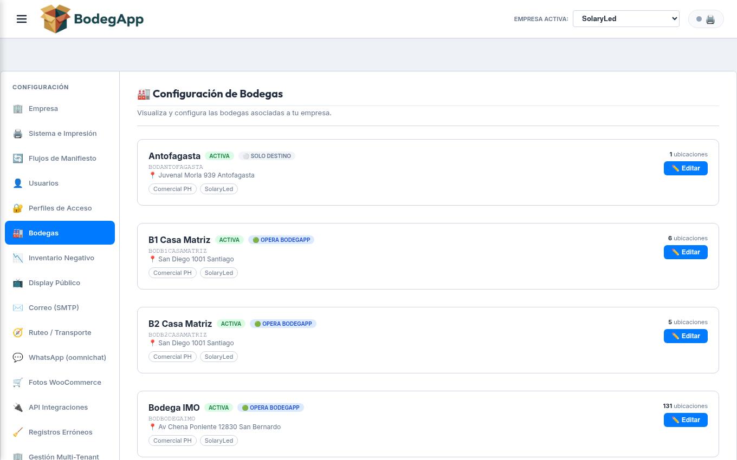This screenshot has height=460, width=737.
Task: Open Ruteo / Transporte settings
Action: 60,332
